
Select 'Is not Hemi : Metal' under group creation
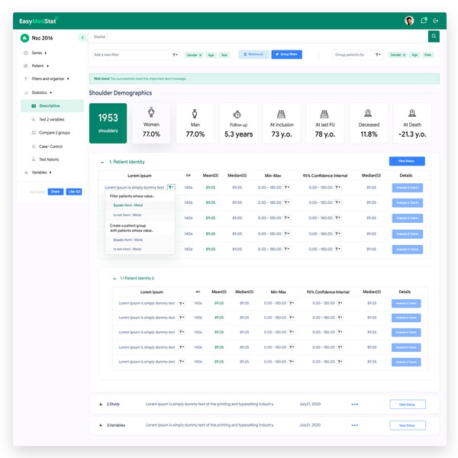pos(128,249)
